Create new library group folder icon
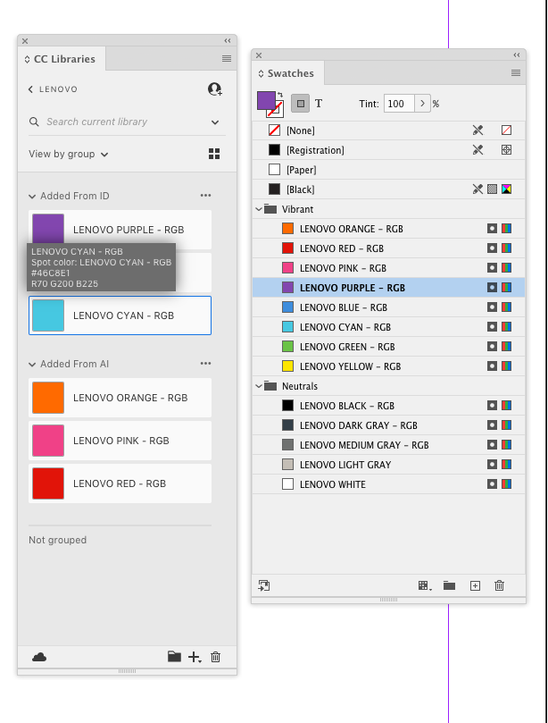This screenshot has height=723, width=548. pyautogui.click(x=174, y=657)
